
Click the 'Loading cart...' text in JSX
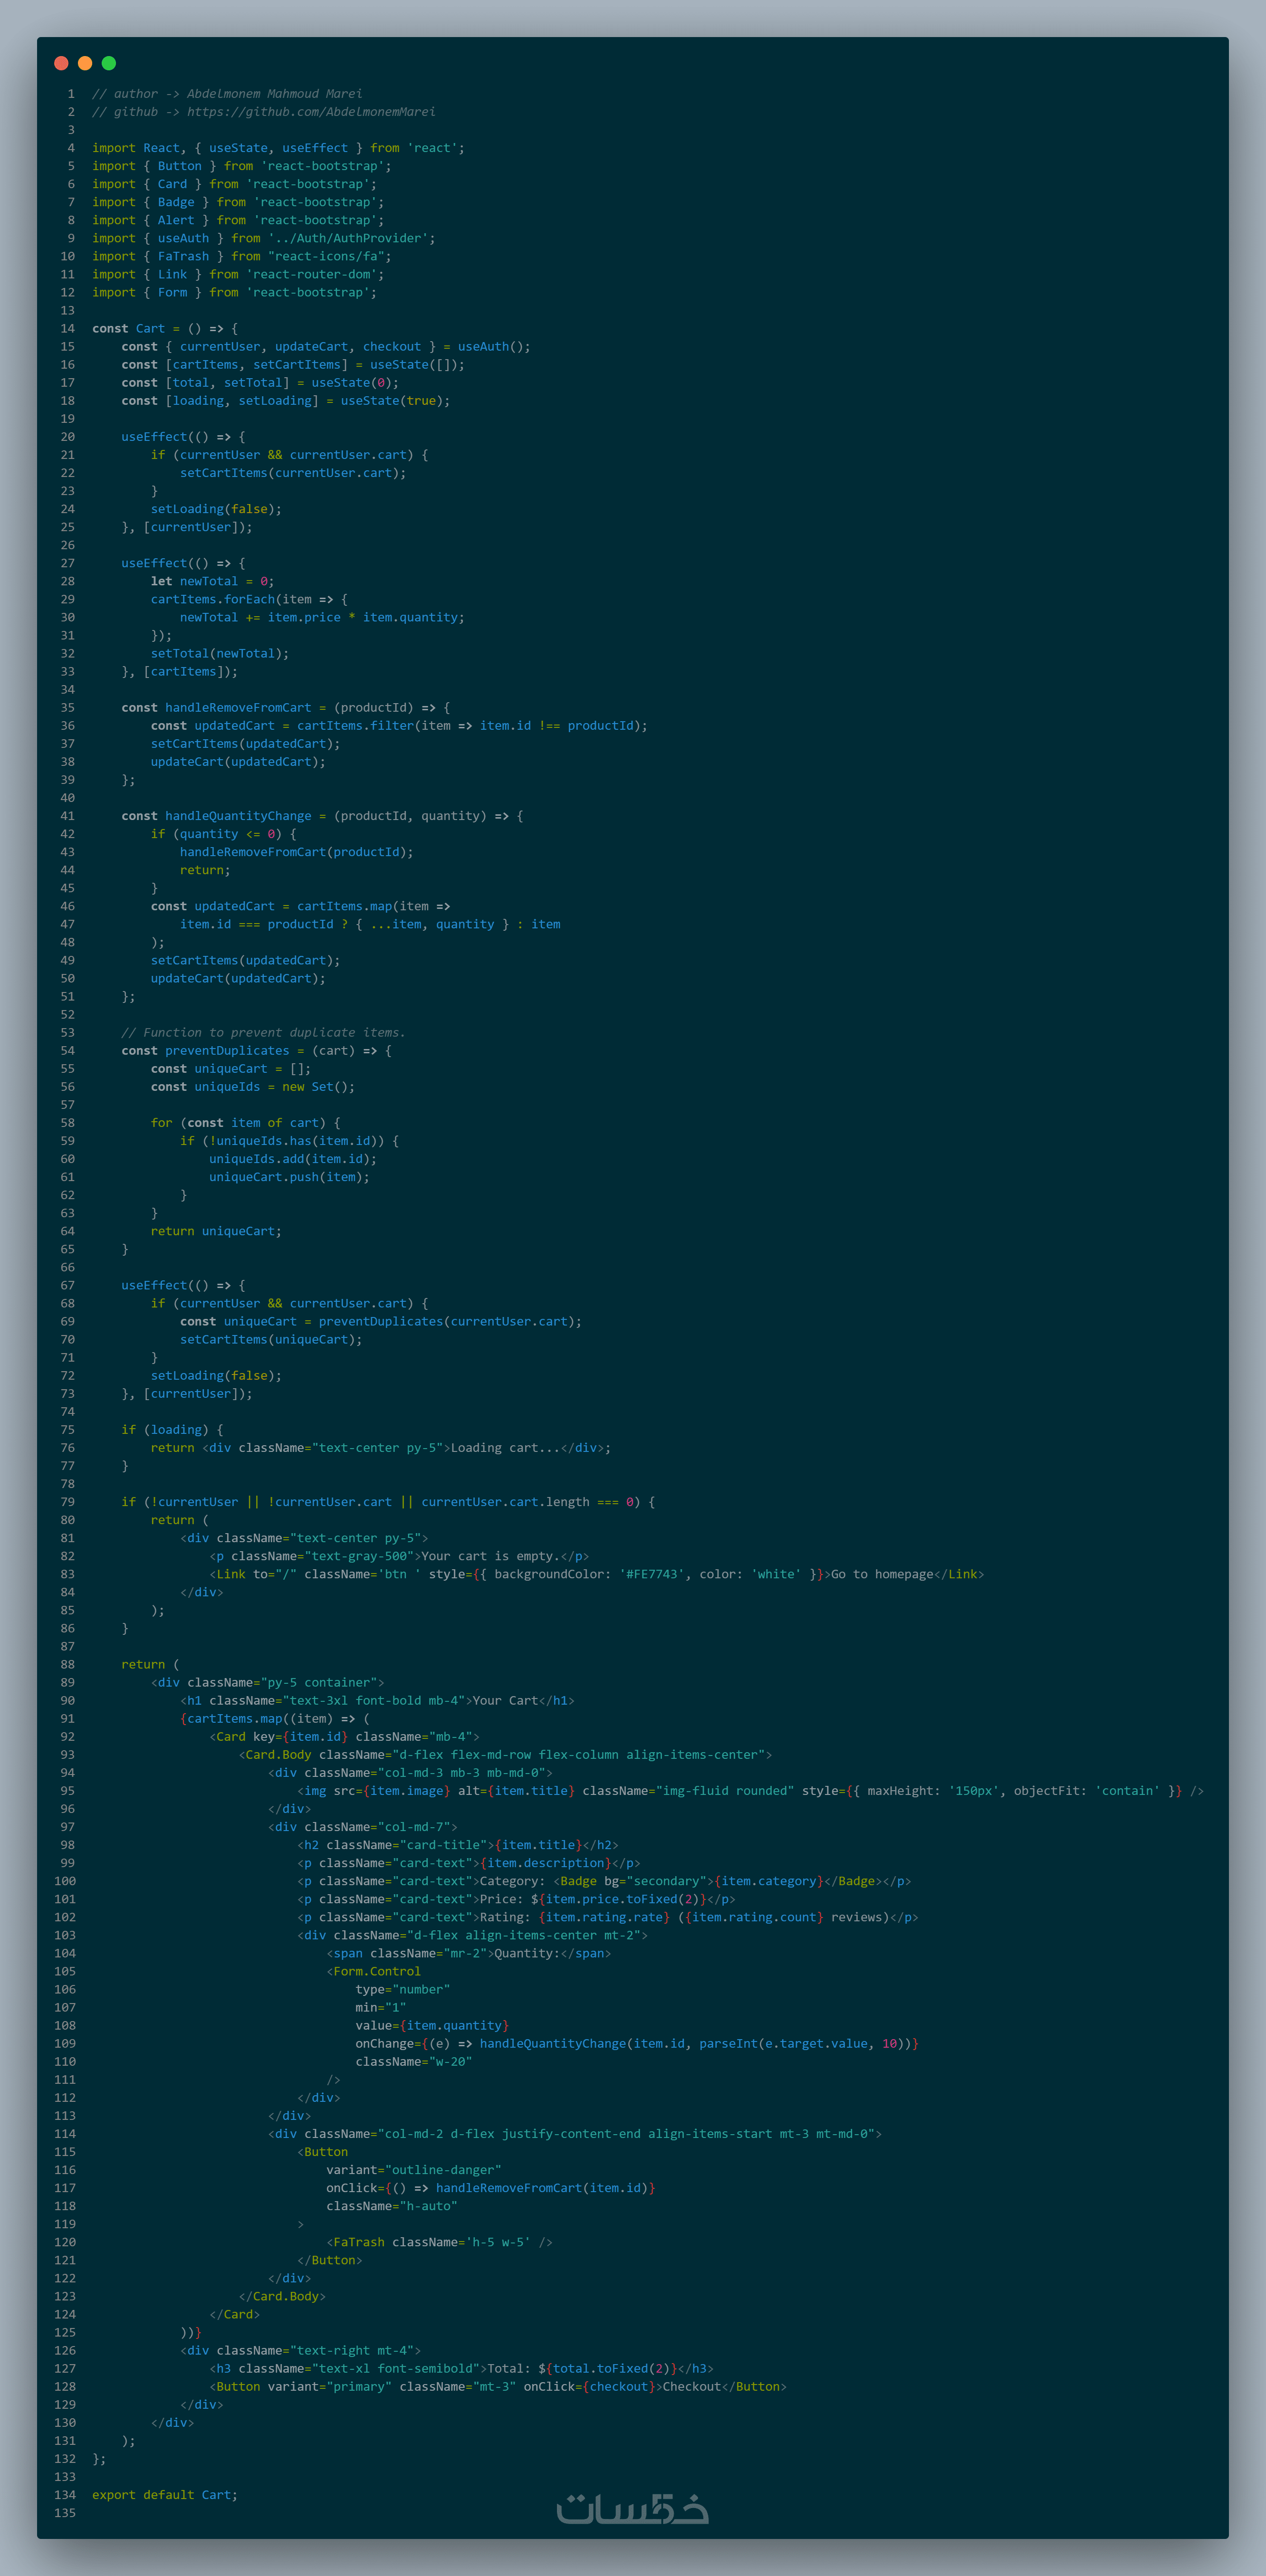point(505,1448)
